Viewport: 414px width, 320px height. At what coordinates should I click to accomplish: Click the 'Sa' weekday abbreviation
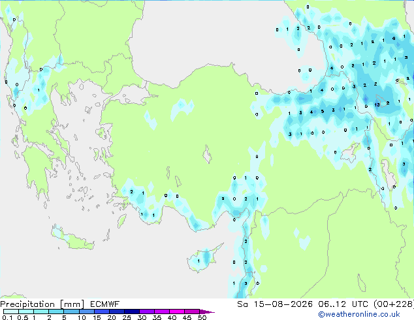[242, 304]
